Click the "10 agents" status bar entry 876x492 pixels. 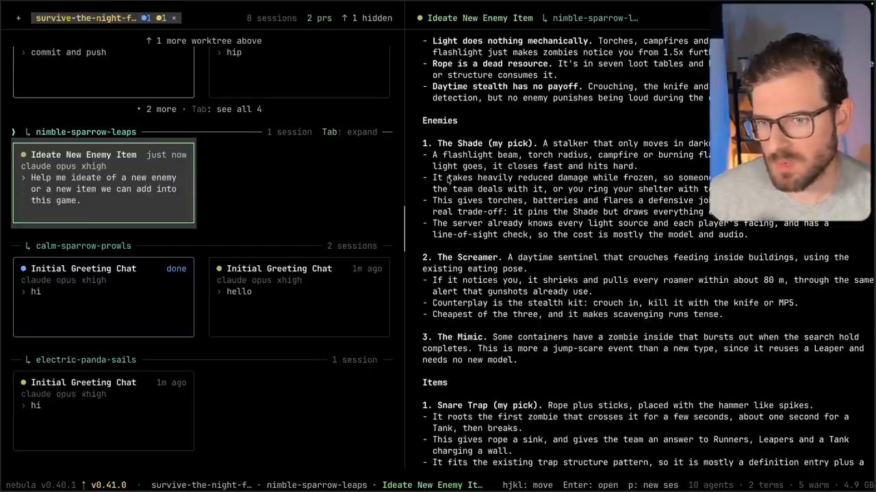tap(713, 485)
